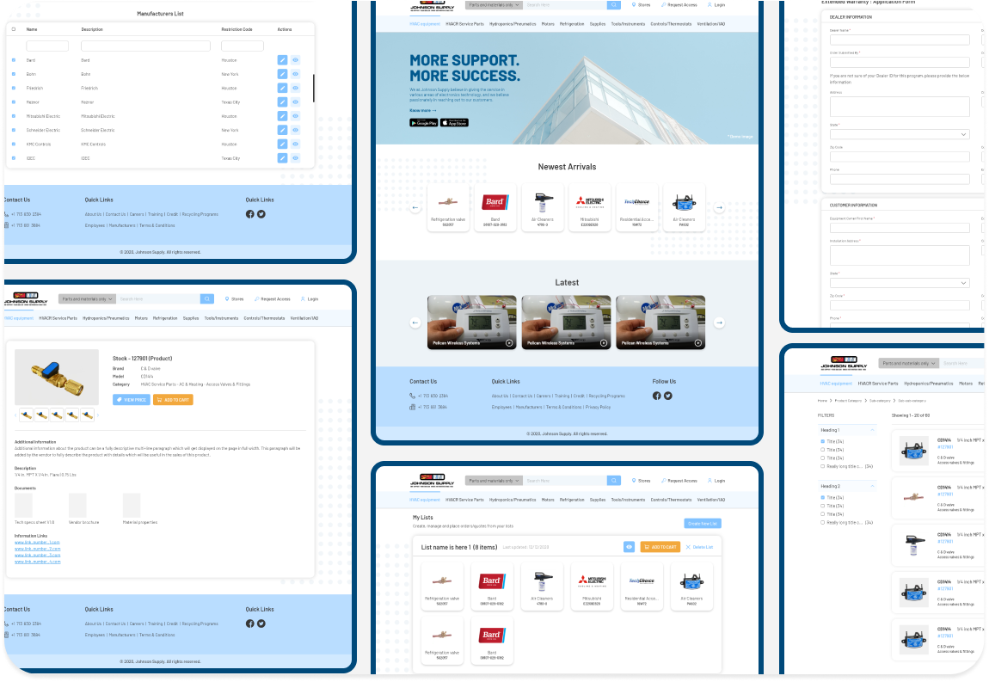This screenshot has height=682, width=989.
Task: Toggle select-all checkbox in Manufacturers List header
Action: coord(14,29)
